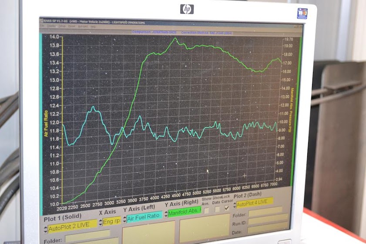366x244 pixels.
Task: Click the '2.94' pressure axis label
Action: [x=279, y=179]
